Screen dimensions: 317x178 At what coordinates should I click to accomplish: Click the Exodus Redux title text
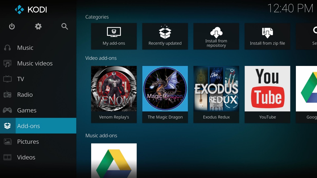point(216,117)
